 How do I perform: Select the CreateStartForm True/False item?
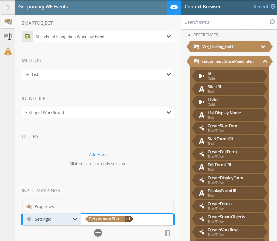point(229,128)
